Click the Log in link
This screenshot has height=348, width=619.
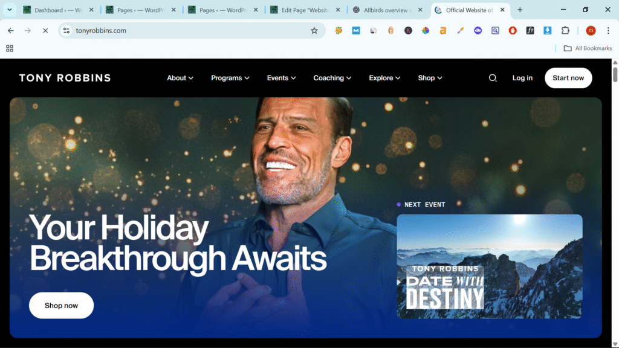522,78
